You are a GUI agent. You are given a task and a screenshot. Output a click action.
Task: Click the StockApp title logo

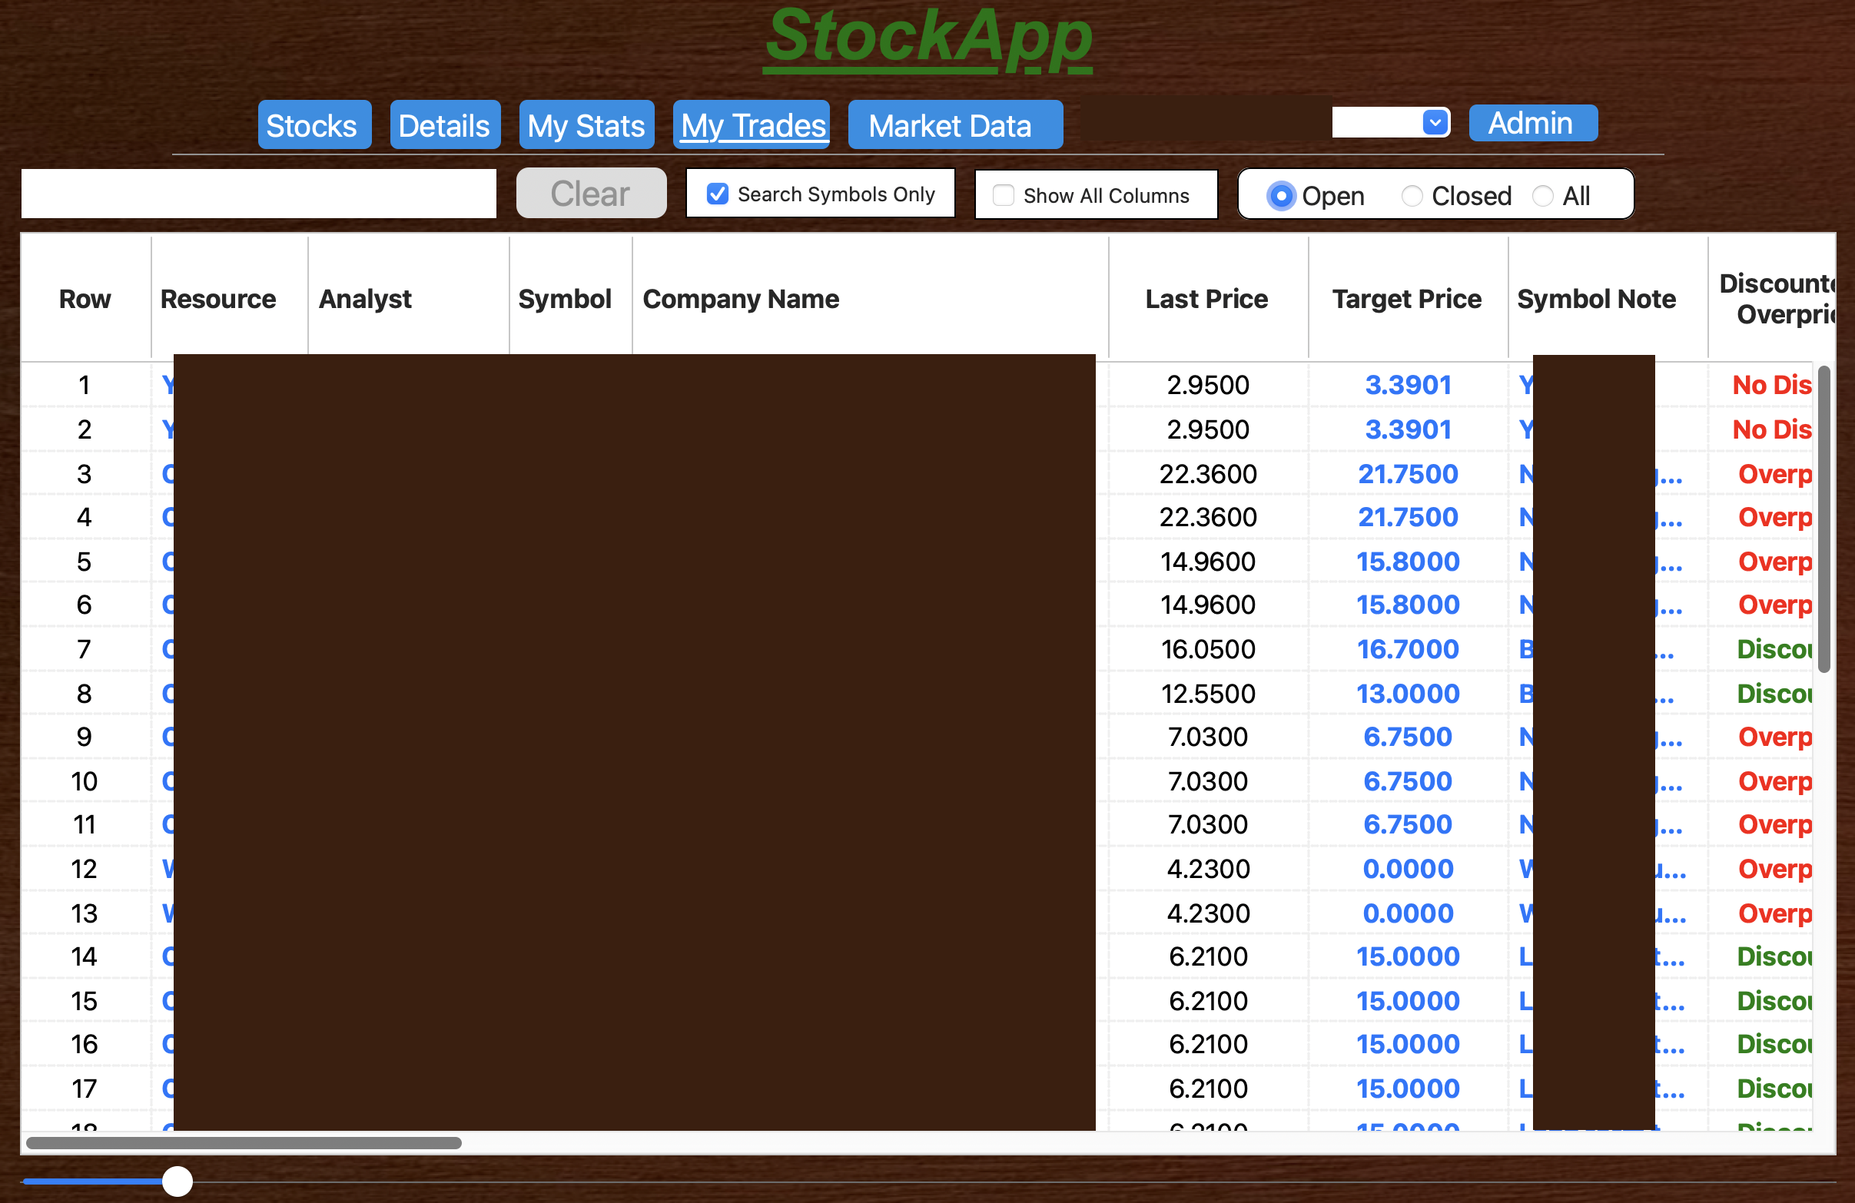coord(927,38)
